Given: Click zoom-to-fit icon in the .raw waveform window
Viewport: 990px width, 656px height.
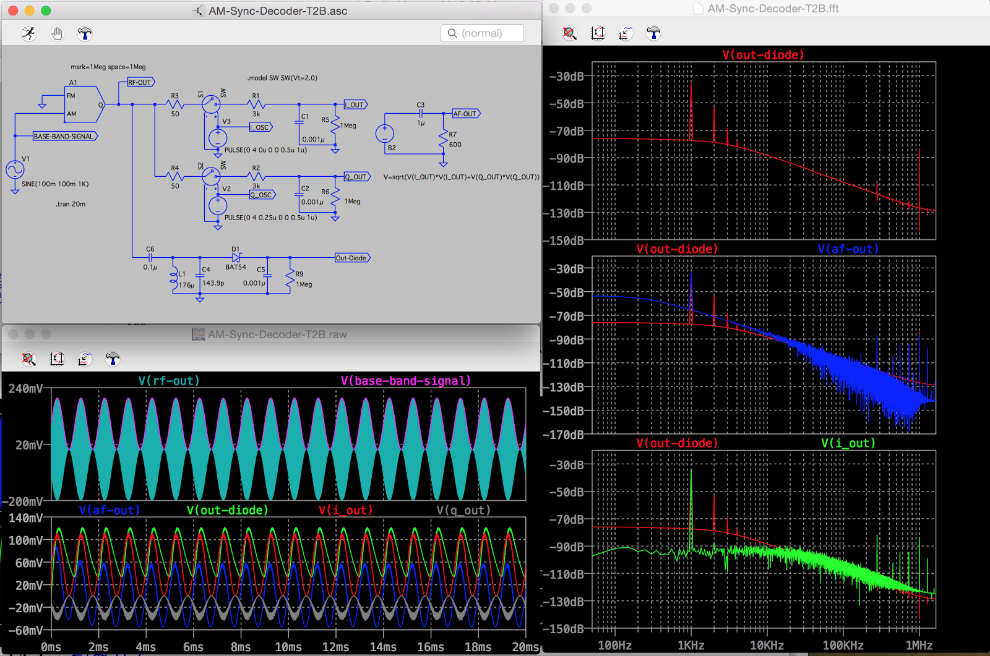Looking at the screenshot, I should click(x=28, y=359).
